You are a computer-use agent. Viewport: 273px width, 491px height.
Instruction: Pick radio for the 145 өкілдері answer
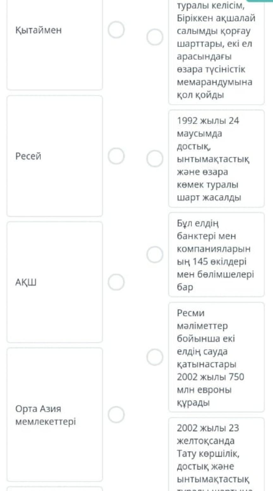[155, 255]
